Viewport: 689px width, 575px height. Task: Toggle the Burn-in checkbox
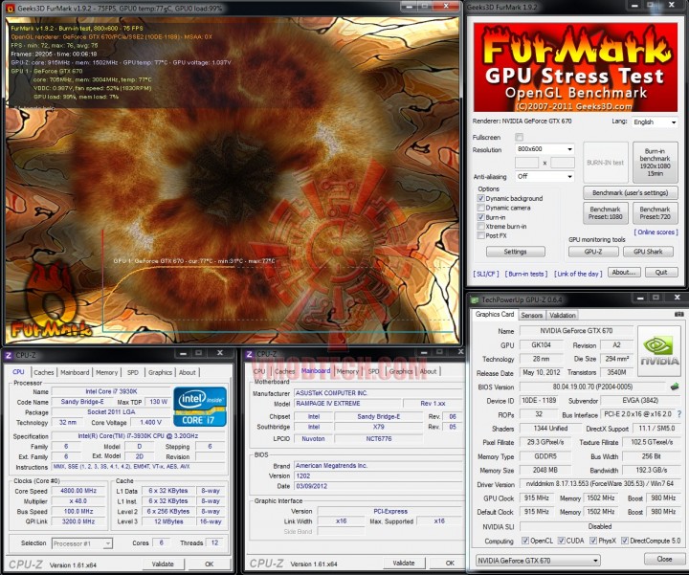tap(480, 217)
